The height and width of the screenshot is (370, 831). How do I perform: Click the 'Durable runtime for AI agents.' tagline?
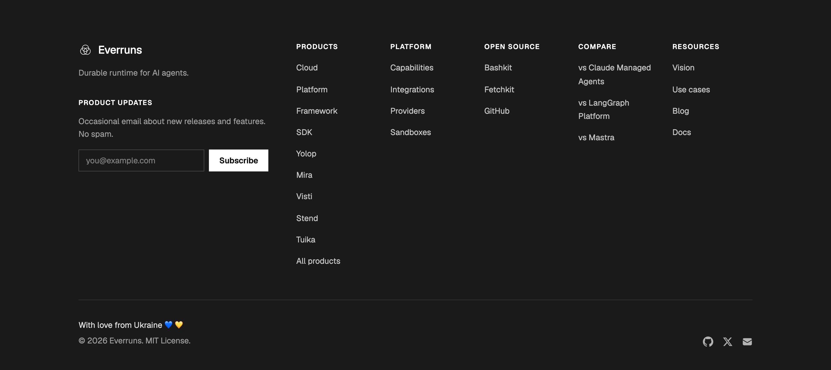pyautogui.click(x=134, y=73)
